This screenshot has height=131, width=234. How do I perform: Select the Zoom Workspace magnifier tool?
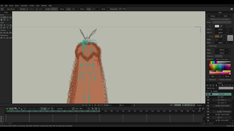pos(4,38)
